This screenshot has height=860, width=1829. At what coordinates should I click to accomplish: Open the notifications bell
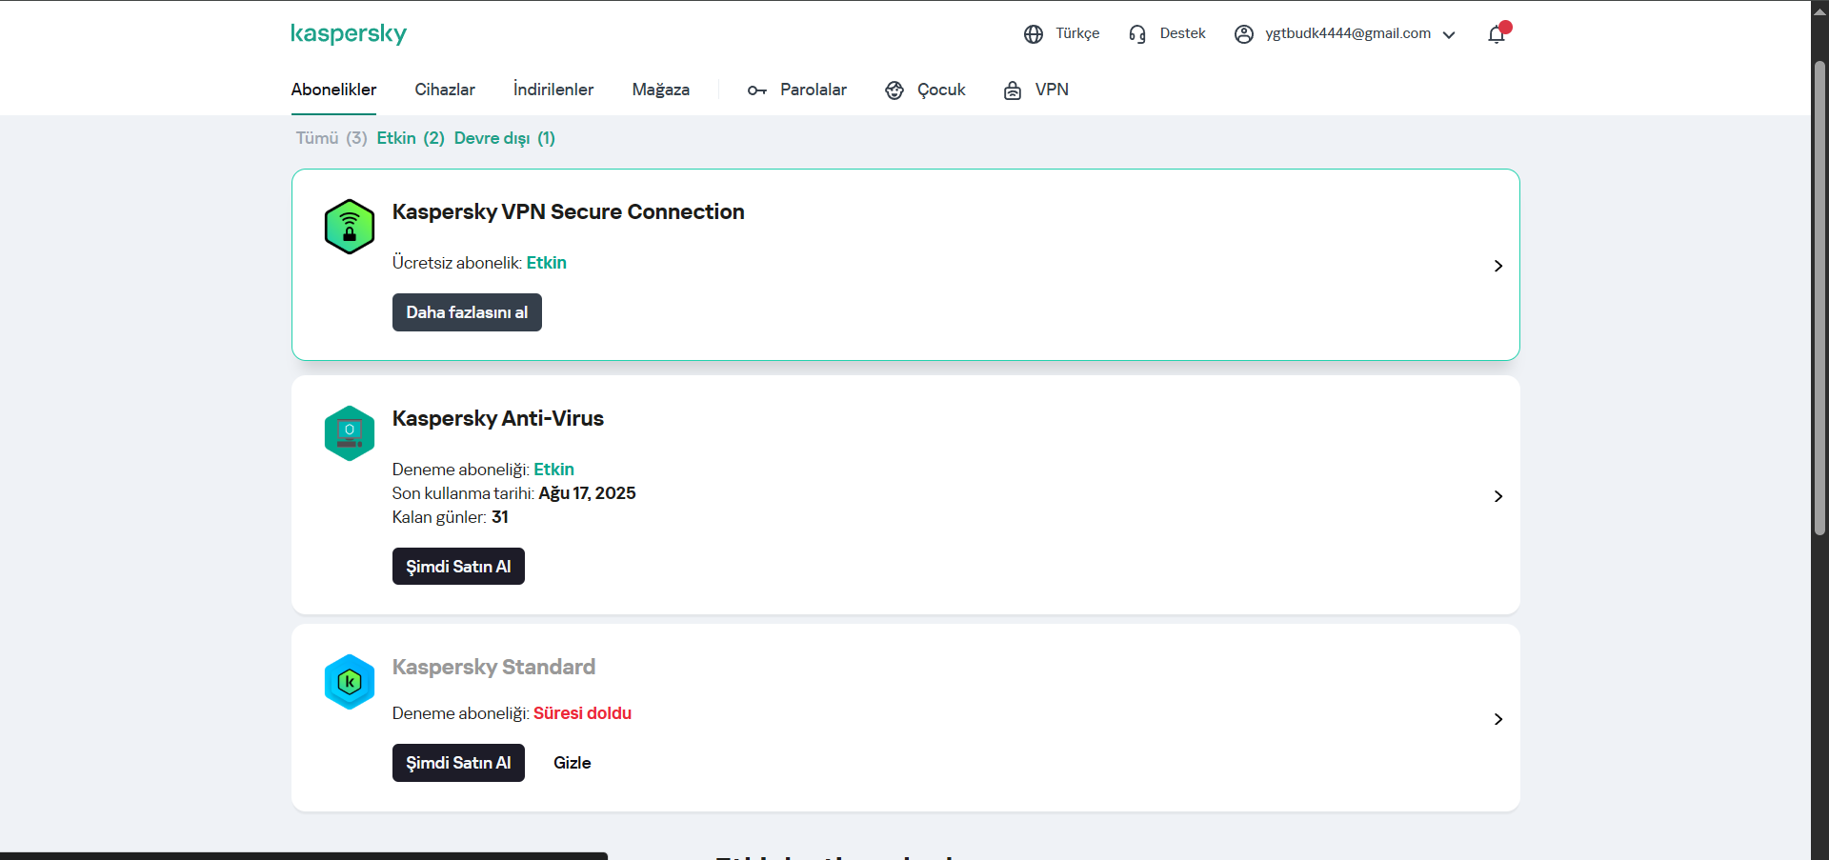tap(1497, 34)
